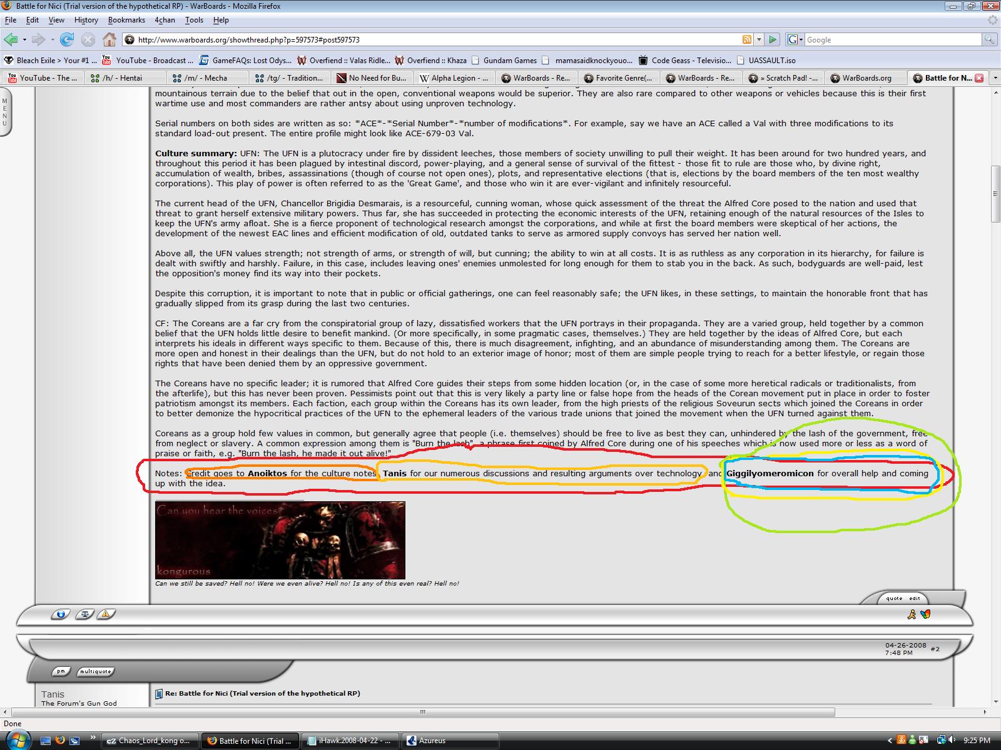Click the quote button on the post
The image size is (1001, 750).
(894, 598)
